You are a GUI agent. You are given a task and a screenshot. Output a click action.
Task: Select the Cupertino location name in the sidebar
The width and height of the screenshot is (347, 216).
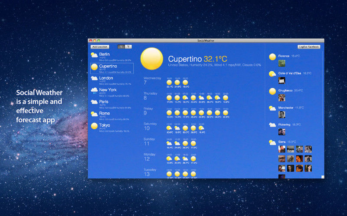pyautogui.click(x=108, y=66)
